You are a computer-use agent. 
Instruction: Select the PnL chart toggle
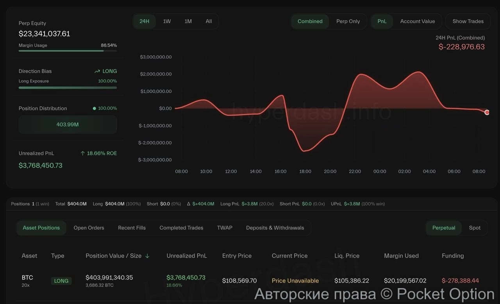[382, 21]
